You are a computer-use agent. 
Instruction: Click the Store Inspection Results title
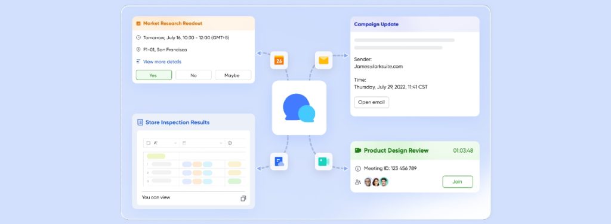pyautogui.click(x=177, y=122)
